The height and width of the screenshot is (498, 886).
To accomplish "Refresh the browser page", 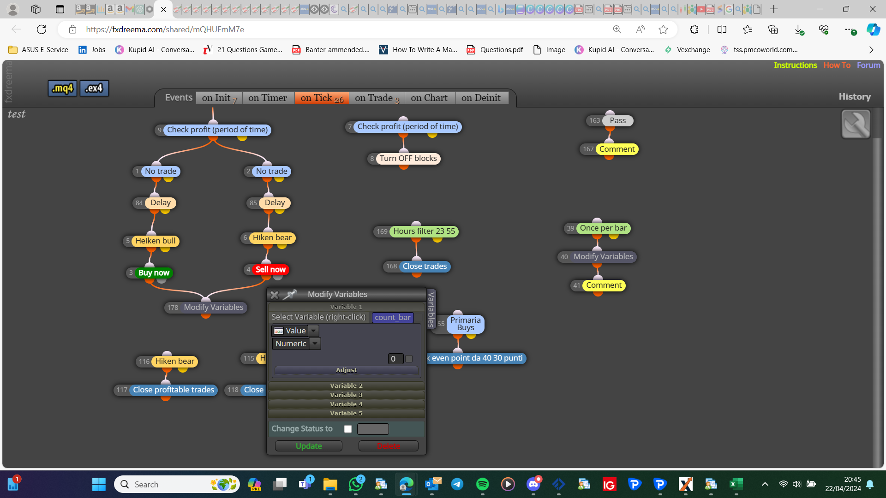I will [x=42, y=30].
